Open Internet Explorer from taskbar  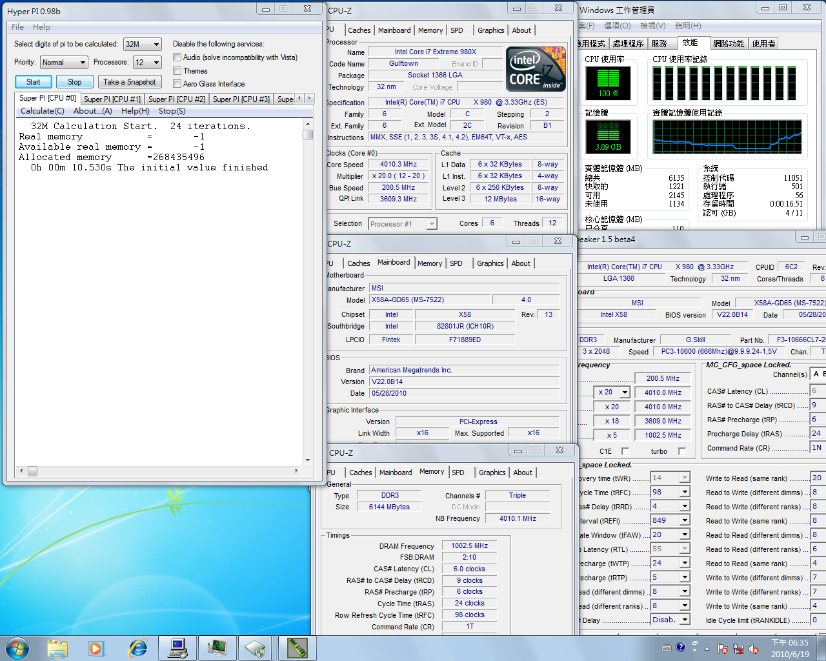pos(138,648)
